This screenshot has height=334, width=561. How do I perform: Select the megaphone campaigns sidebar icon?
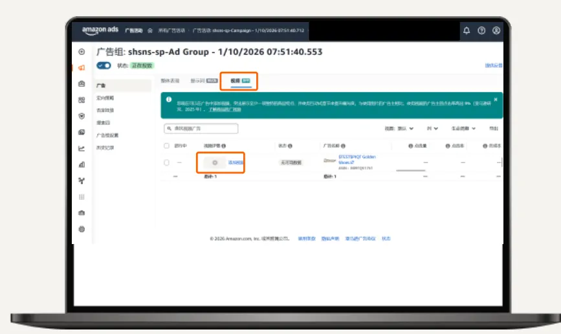[x=82, y=68]
